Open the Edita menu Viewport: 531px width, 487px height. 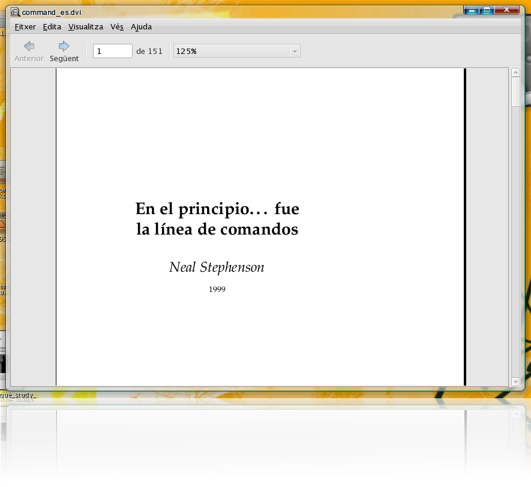tap(52, 27)
